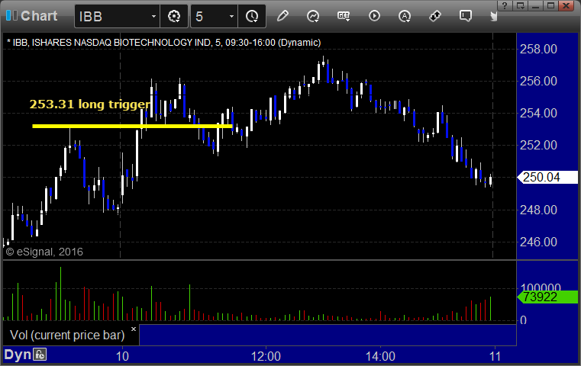581x366 pixels.
Task: Click the 253.31 long trigger text annotation
Action: (90, 104)
